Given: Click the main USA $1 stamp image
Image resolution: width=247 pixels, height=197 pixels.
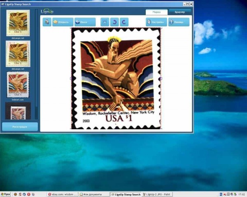Looking at the screenshot, I should tap(116, 78).
